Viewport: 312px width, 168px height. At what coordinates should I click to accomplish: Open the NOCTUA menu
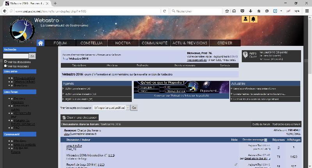click(123, 43)
